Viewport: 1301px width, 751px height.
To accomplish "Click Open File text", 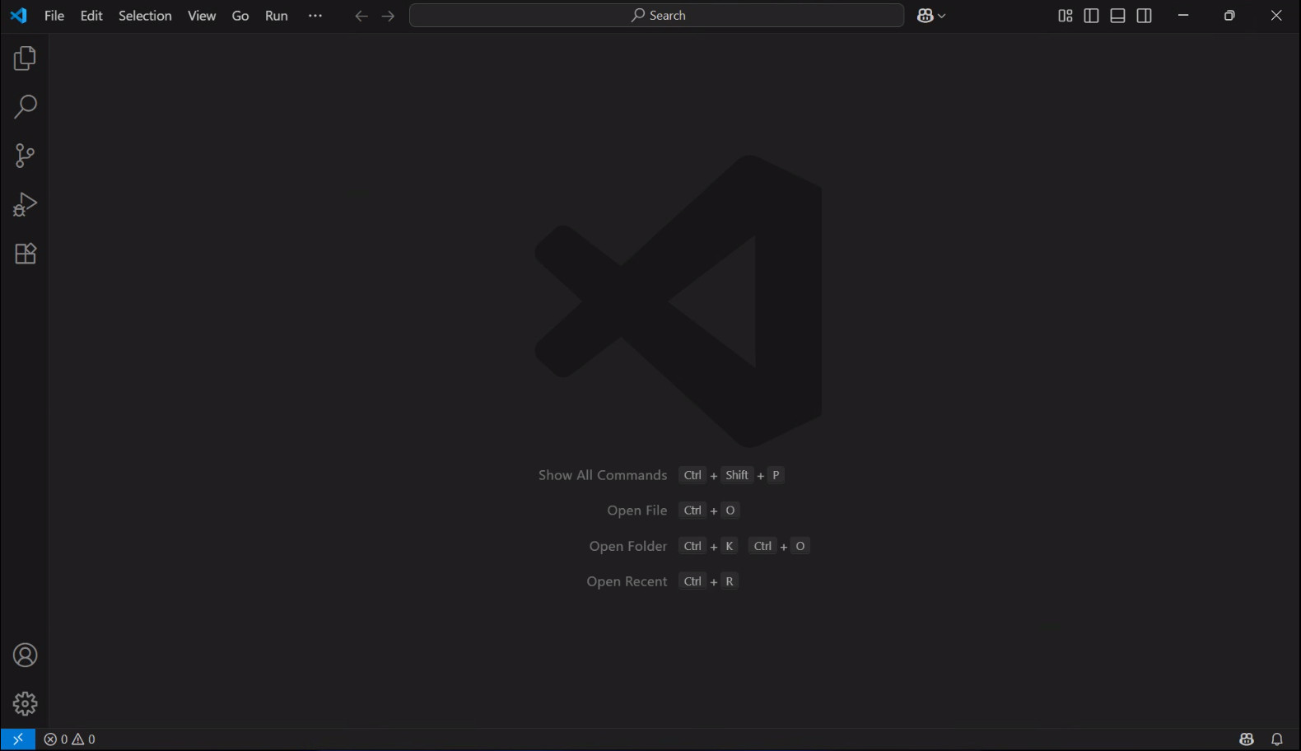I will pyautogui.click(x=637, y=511).
